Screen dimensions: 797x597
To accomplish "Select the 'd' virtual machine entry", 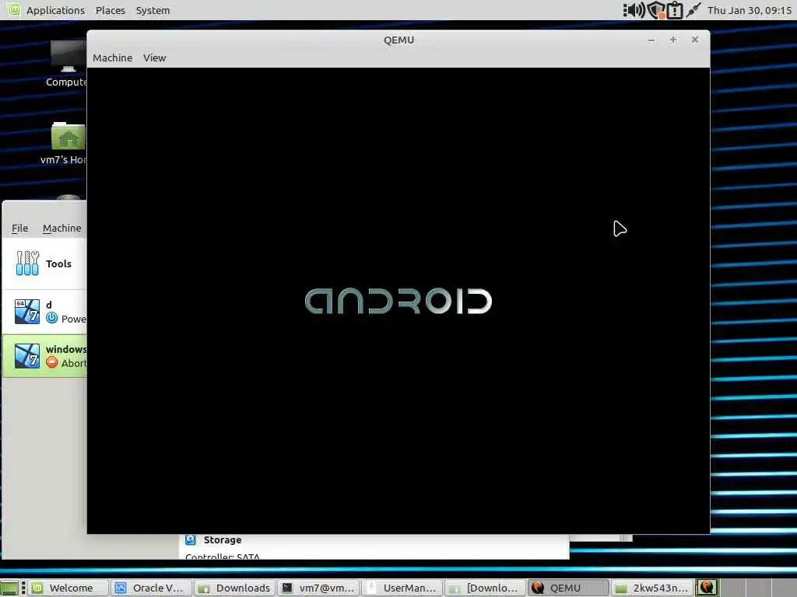I will point(44,312).
